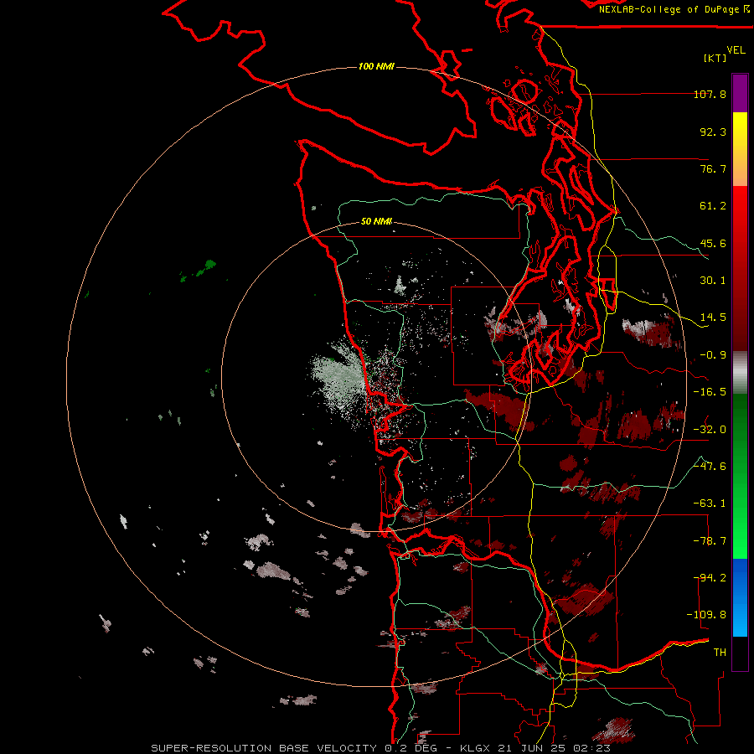Select the 14.5 velocity scale value
Image resolution: width=754 pixels, height=754 pixels.
pyautogui.click(x=713, y=318)
